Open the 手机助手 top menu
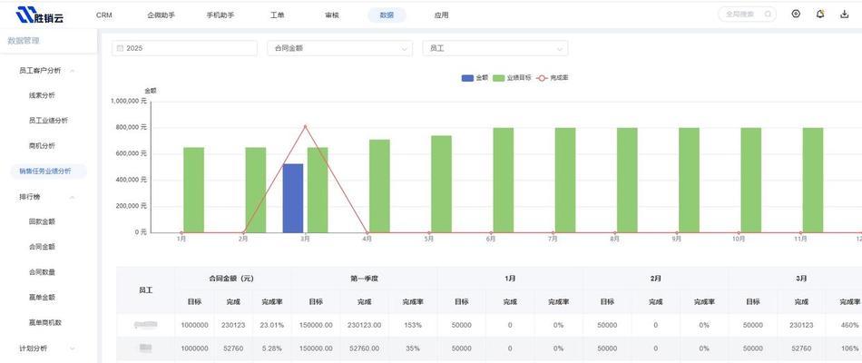The image size is (862, 363). click(220, 15)
